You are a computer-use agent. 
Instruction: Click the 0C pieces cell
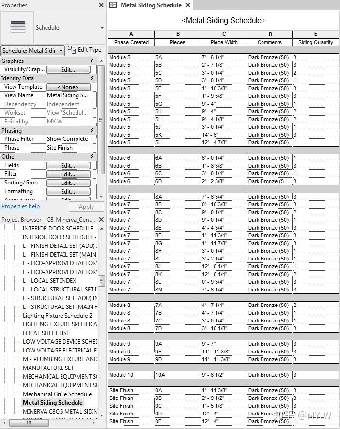pos(178,406)
